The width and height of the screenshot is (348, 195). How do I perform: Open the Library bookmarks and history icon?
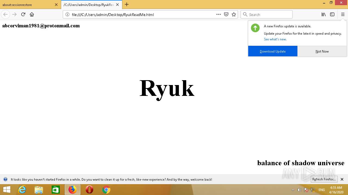324,14
